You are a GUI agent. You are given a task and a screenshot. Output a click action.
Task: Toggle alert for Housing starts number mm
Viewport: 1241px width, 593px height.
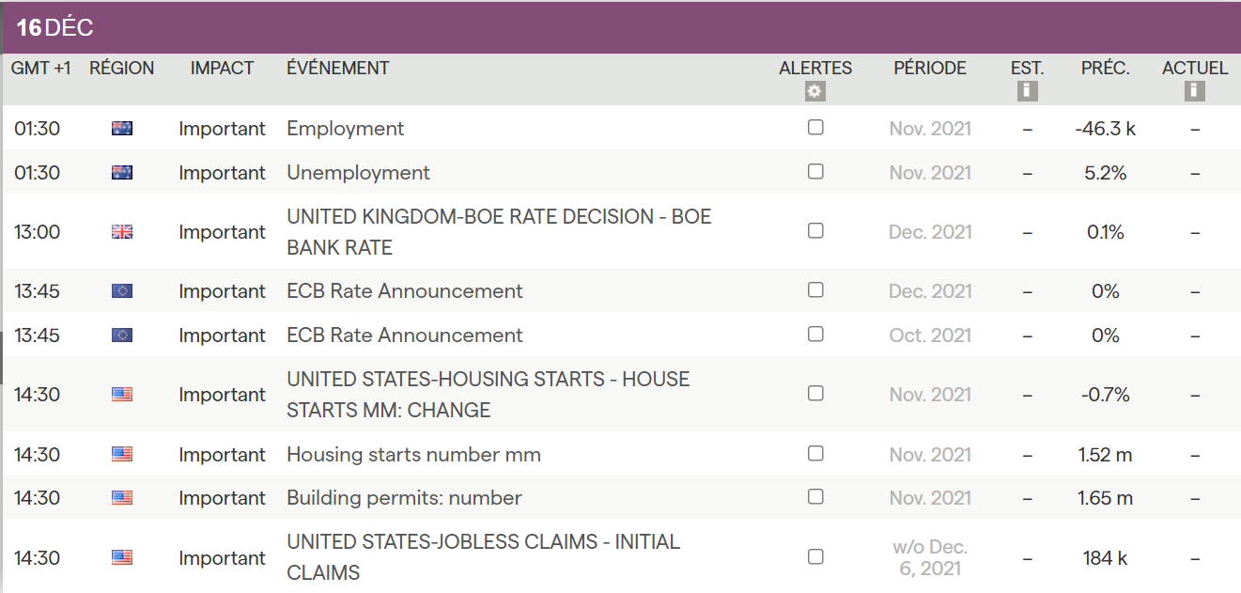[x=815, y=453]
